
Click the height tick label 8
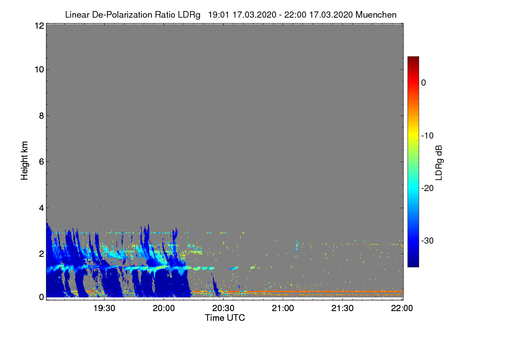tap(41, 116)
